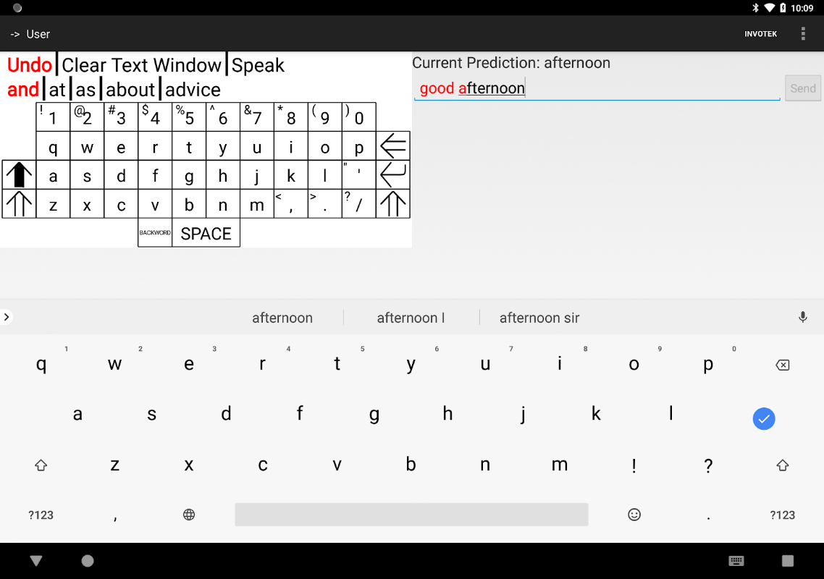
Task: Tap the outlined up-arrow key beside z
Action: (19, 203)
